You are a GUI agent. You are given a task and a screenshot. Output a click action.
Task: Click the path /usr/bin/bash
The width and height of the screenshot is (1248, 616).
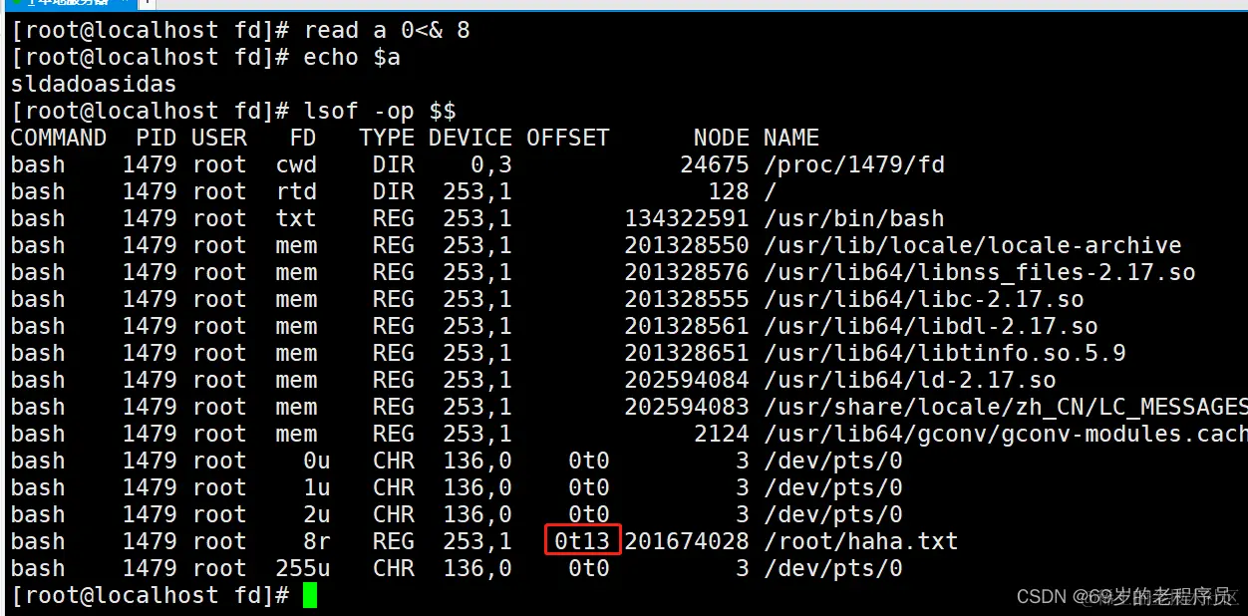tap(854, 219)
